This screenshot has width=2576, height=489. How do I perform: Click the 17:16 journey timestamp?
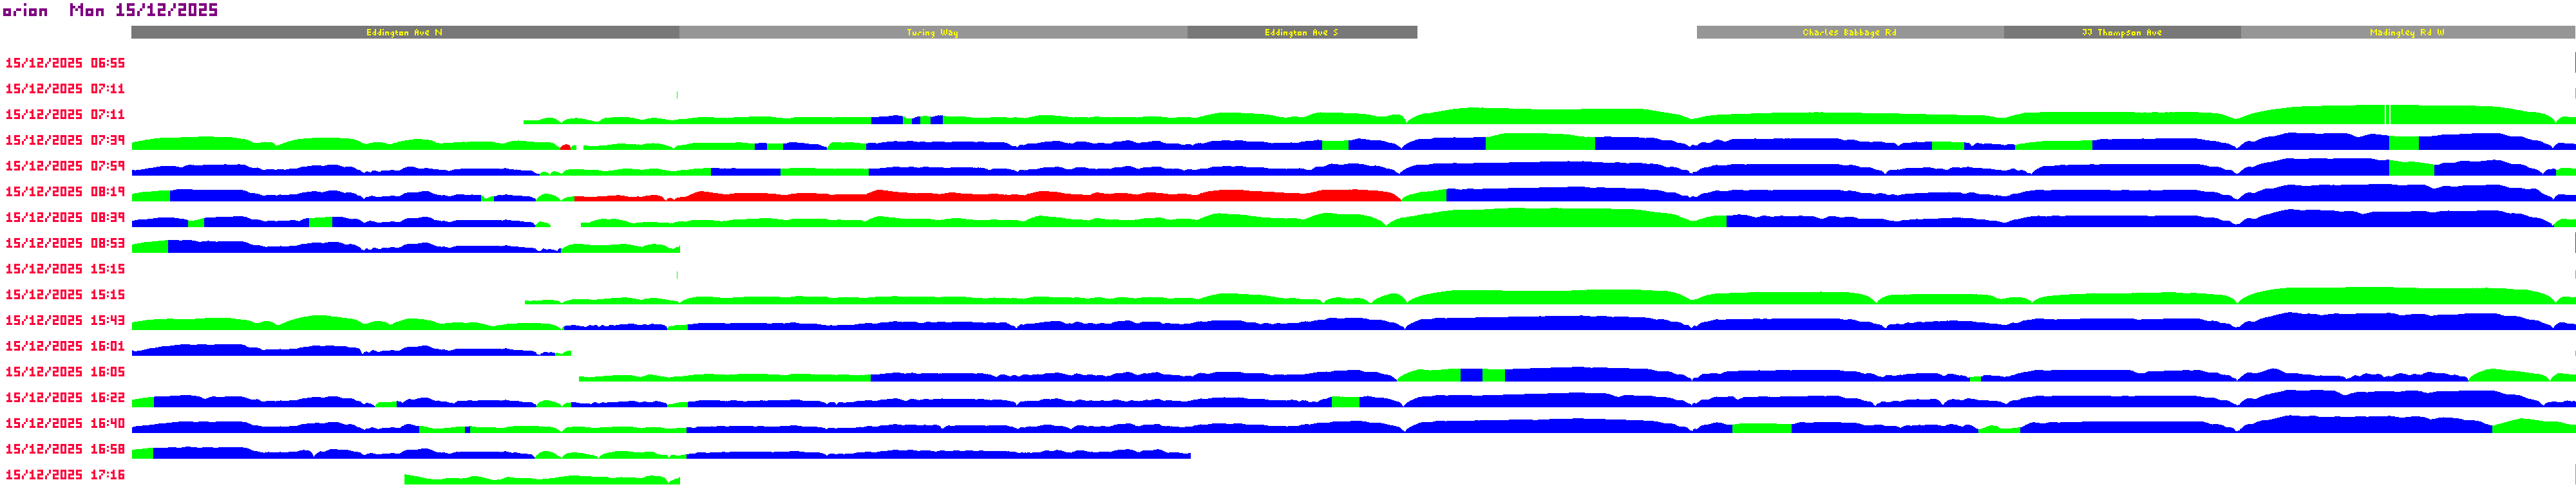[65, 475]
